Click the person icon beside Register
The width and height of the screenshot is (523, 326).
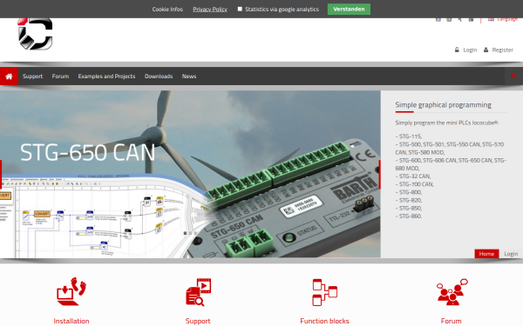(486, 50)
